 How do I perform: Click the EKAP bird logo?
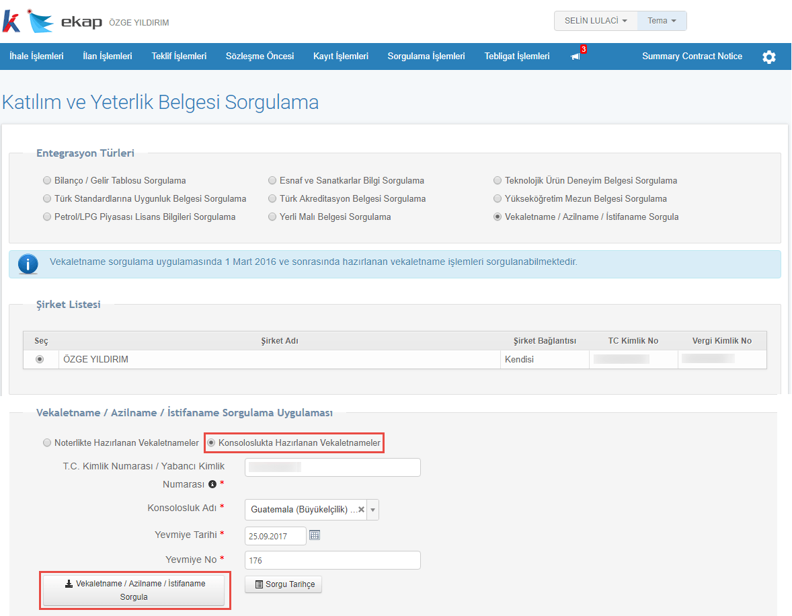[x=40, y=22]
